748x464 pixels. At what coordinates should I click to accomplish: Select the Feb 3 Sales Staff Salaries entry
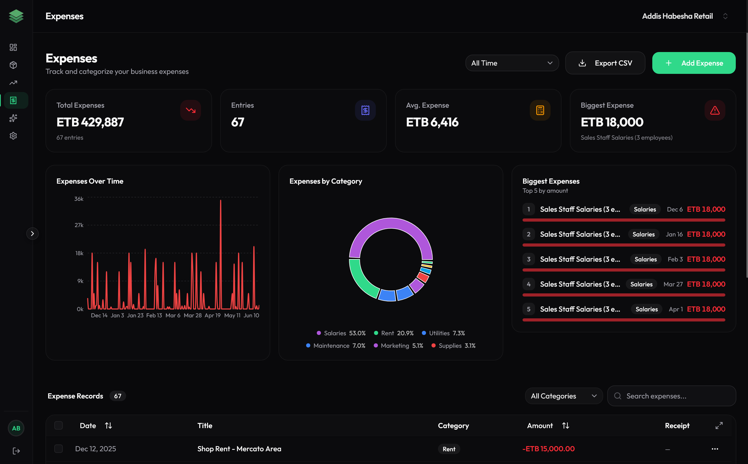point(623,262)
